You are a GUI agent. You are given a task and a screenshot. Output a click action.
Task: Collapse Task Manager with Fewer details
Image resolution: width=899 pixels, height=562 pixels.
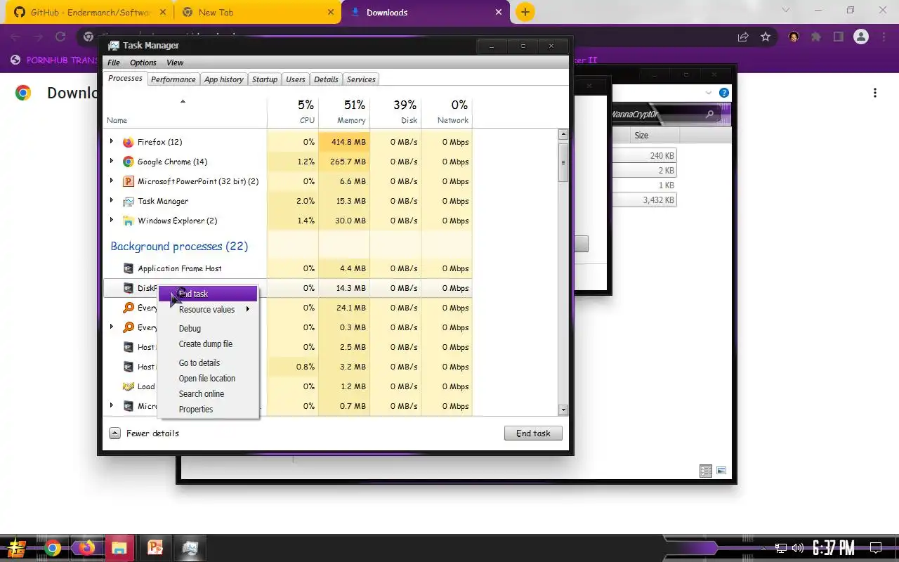(x=145, y=433)
